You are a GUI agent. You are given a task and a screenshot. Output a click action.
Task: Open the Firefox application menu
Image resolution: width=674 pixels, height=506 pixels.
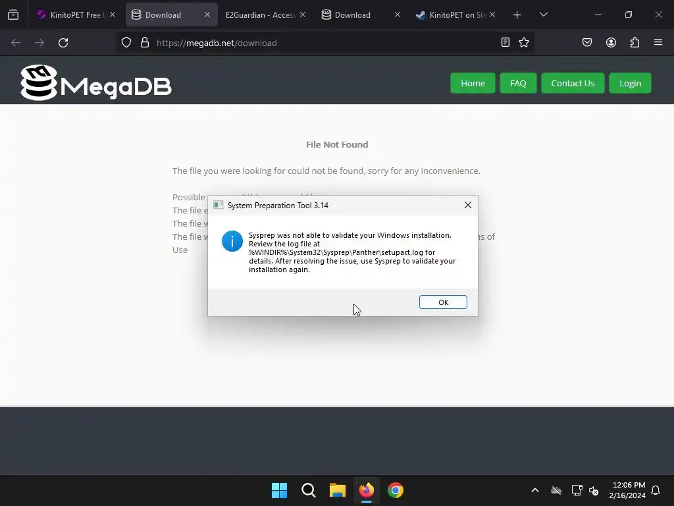tap(658, 42)
